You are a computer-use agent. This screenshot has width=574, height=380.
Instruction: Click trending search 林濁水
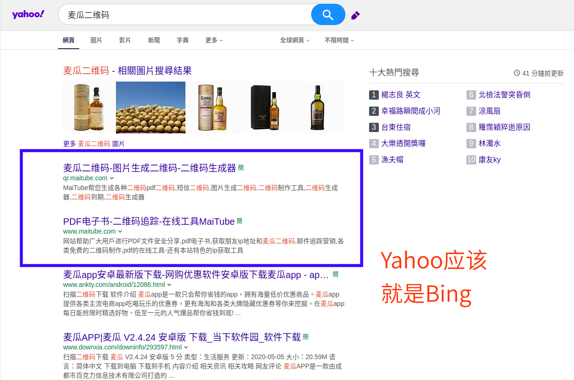[490, 144]
